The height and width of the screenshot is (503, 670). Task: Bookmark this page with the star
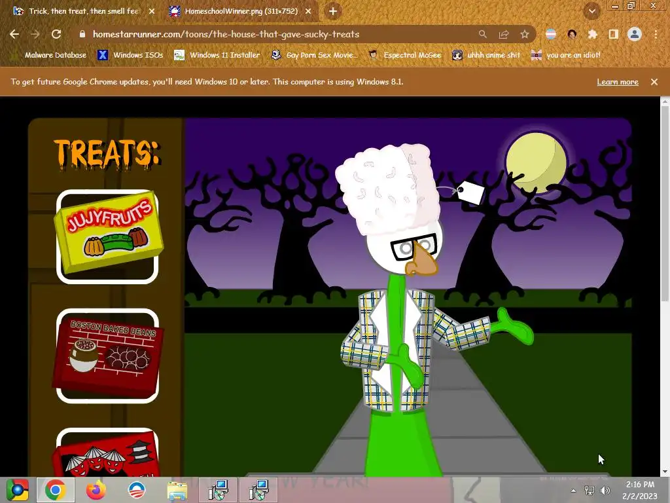(x=525, y=34)
